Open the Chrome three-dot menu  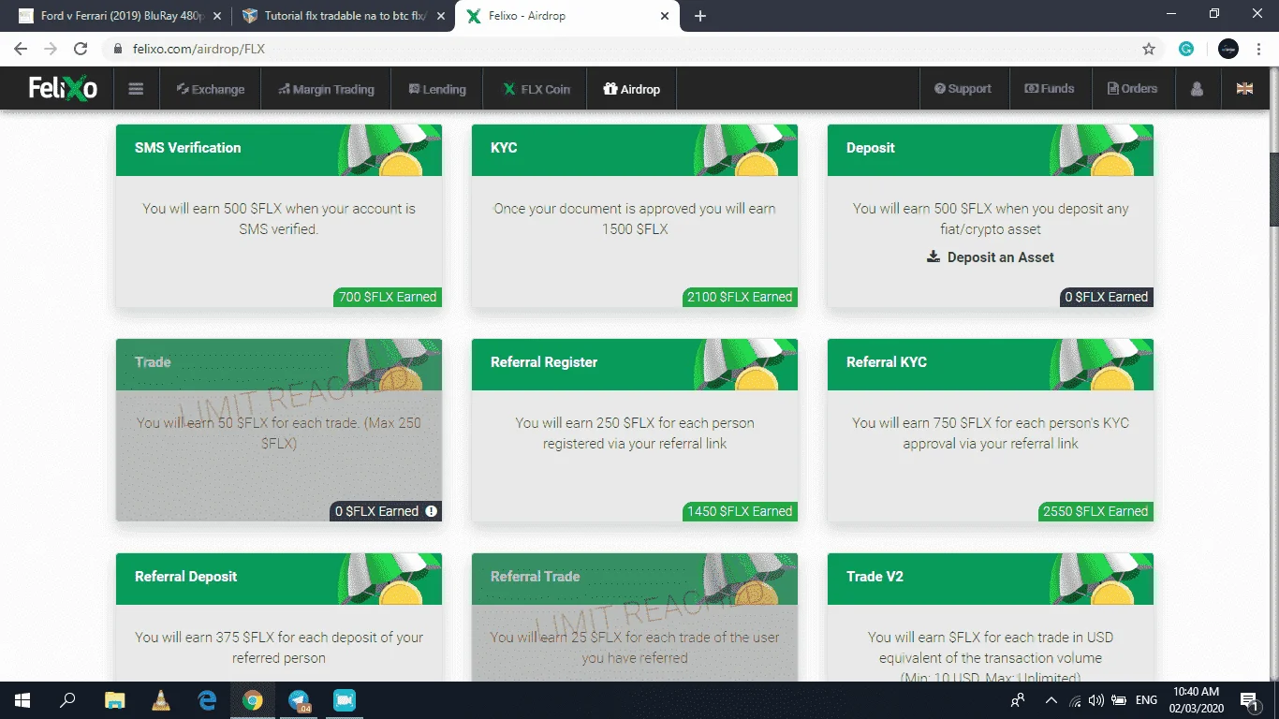(x=1259, y=49)
